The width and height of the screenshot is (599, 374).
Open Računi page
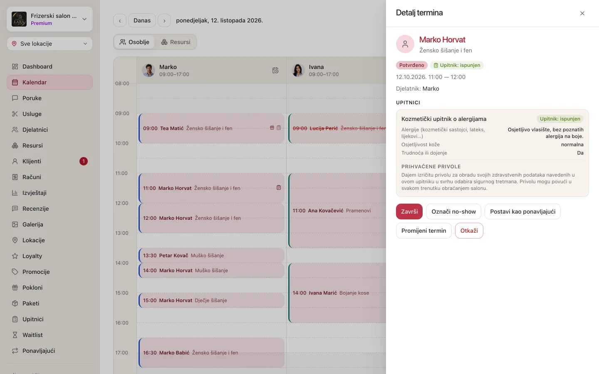(50, 177)
